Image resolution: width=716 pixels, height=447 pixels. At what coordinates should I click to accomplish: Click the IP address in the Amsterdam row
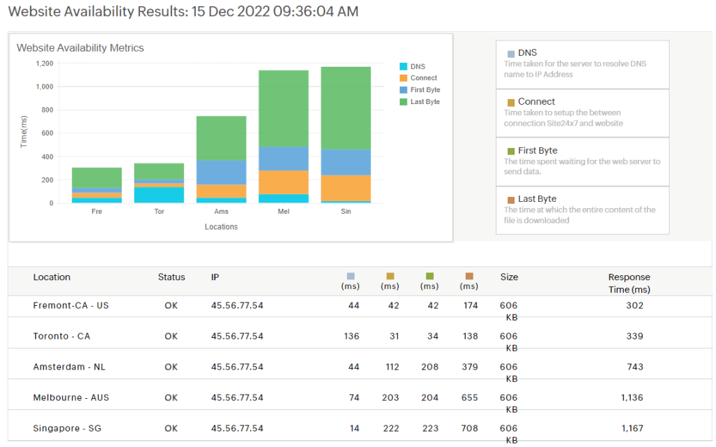click(x=237, y=367)
